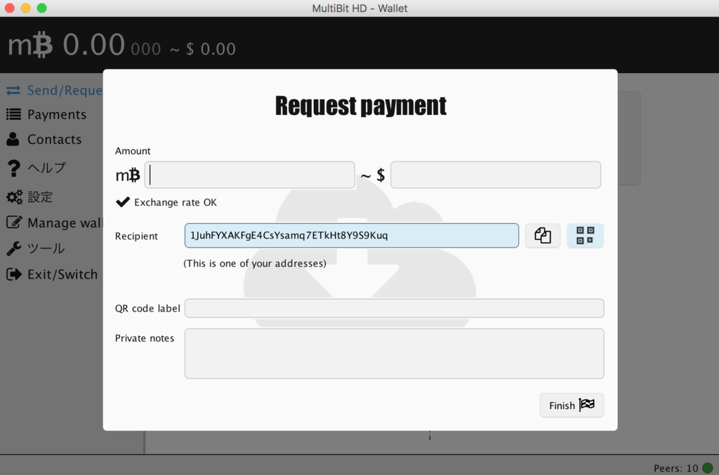Click the green peers status indicator

[x=708, y=467]
